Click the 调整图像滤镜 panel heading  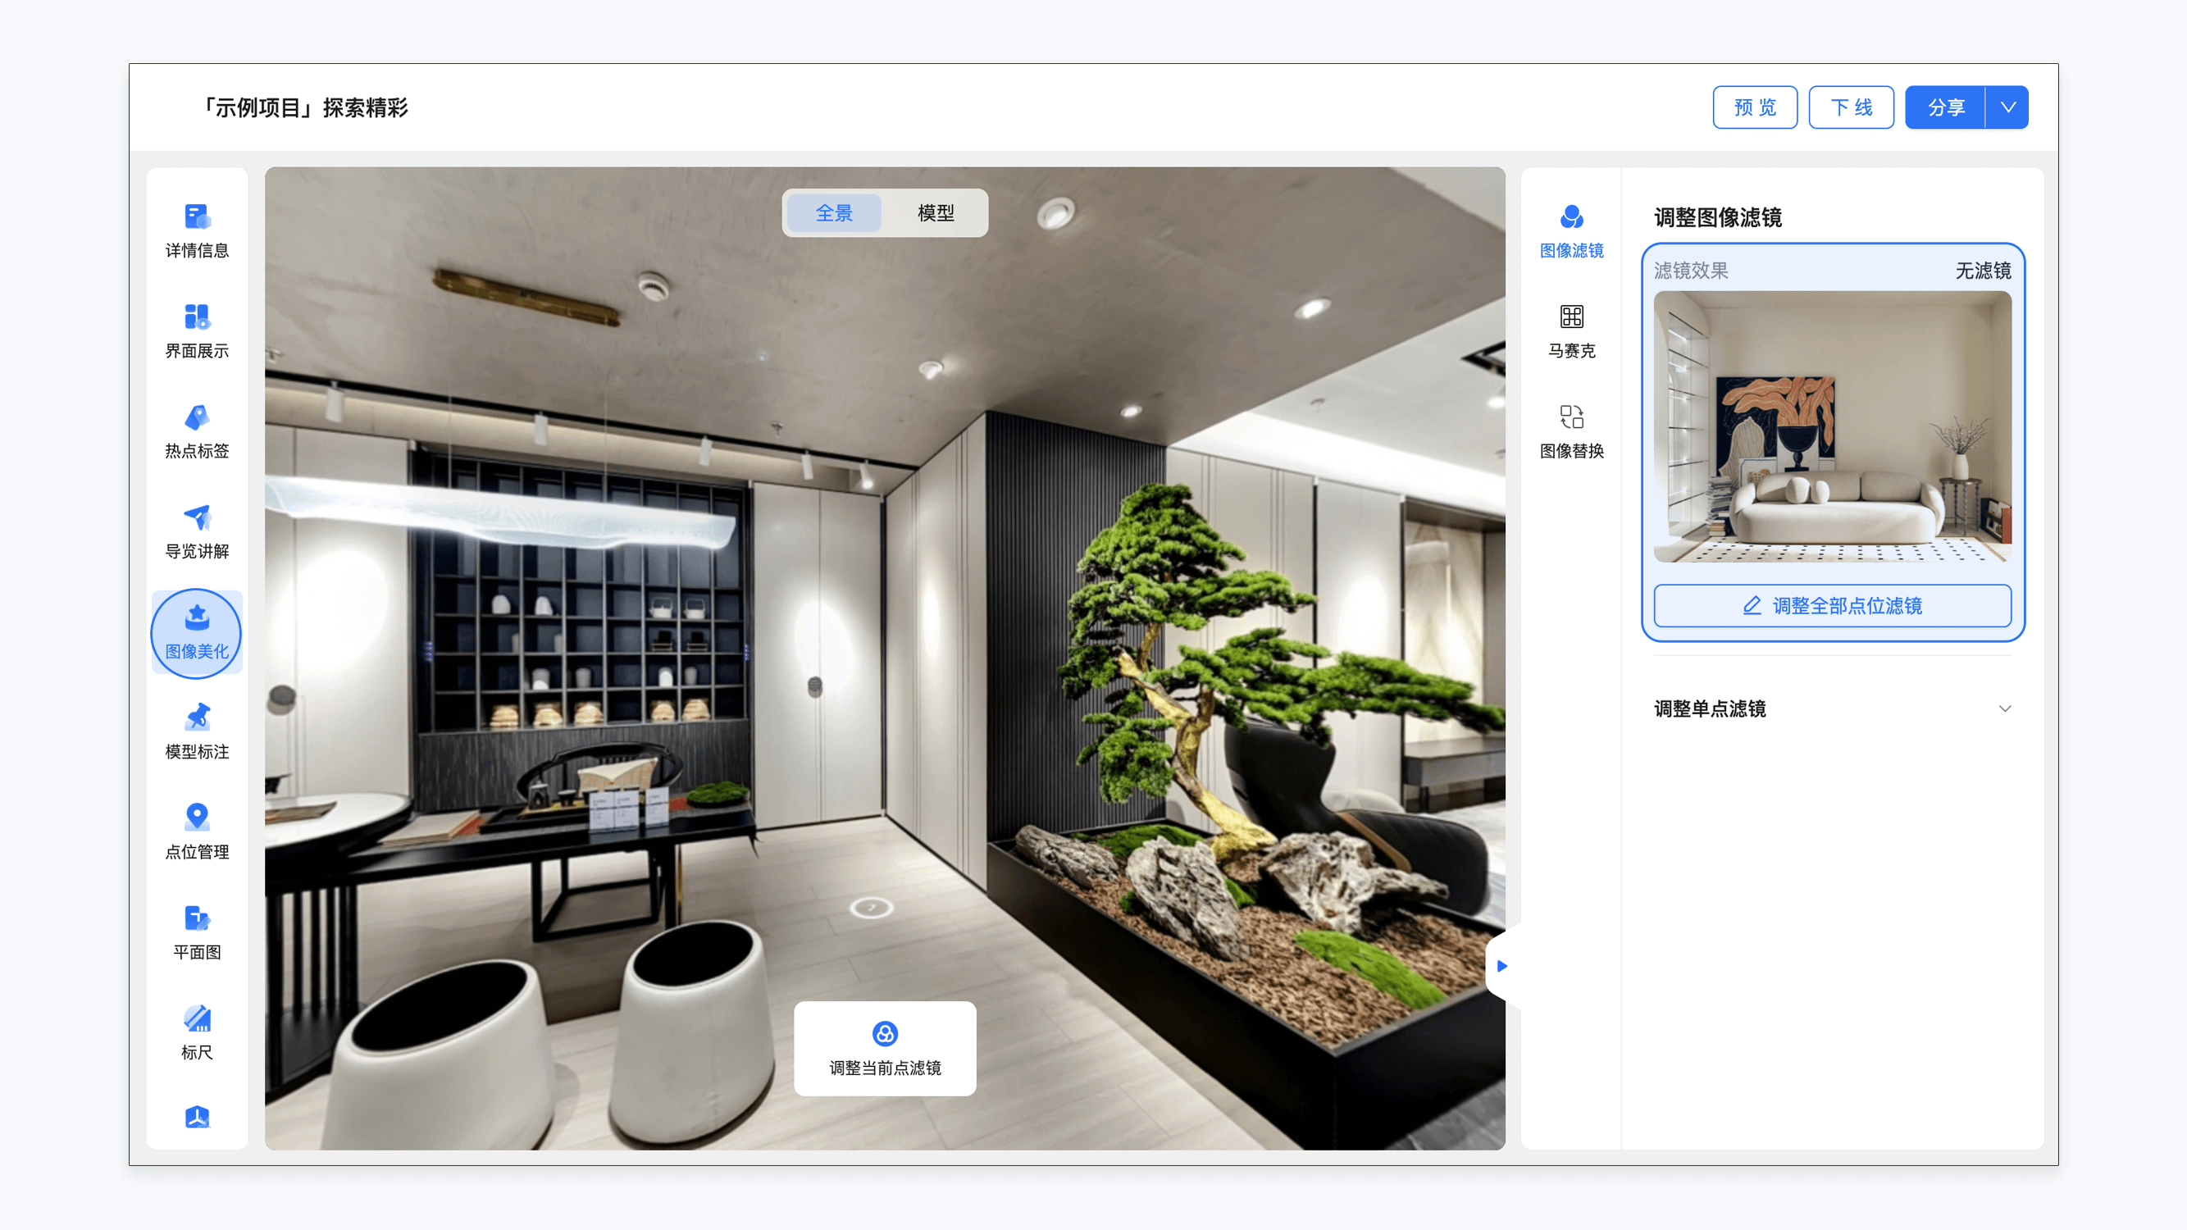point(1717,217)
